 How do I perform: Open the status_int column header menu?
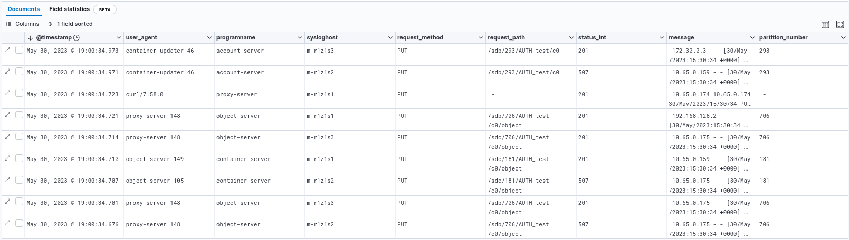pos(662,38)
